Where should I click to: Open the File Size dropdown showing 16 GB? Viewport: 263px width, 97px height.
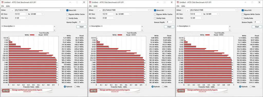[x=196, y=18]
